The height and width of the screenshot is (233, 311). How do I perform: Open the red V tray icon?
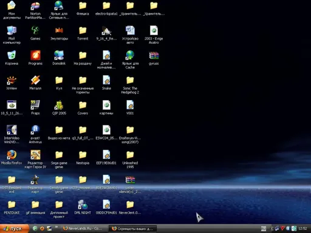(x=282, y=229)
